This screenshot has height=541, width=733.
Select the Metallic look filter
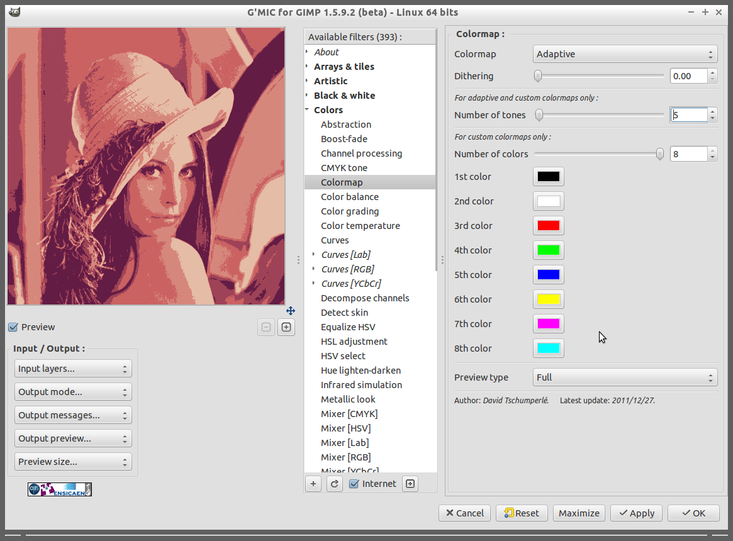(348, 399)
